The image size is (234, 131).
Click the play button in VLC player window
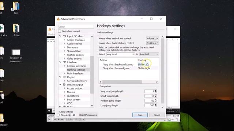[x=49, y=119]
